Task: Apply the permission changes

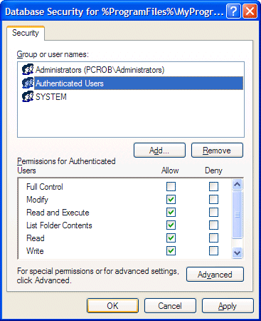Action: point(228,306)
